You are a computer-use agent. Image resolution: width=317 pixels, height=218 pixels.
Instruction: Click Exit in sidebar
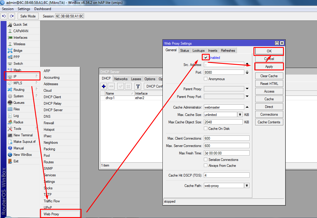(16, 161)
